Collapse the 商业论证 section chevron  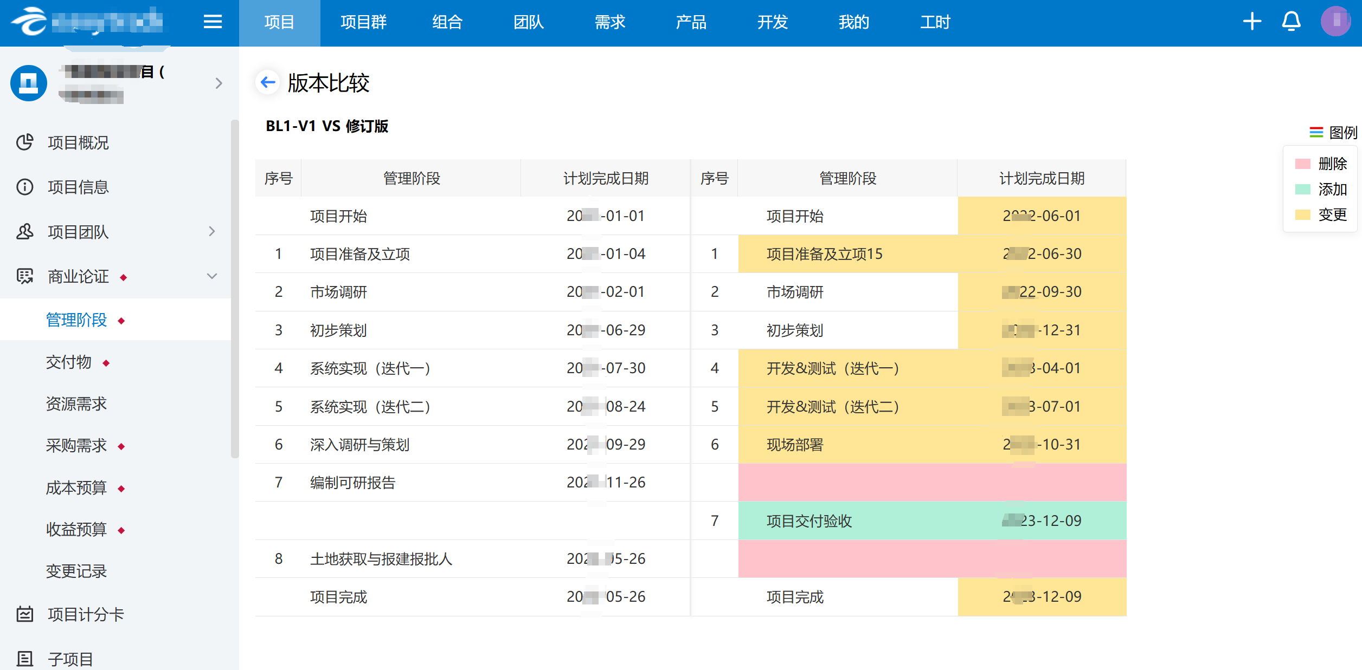212,276
